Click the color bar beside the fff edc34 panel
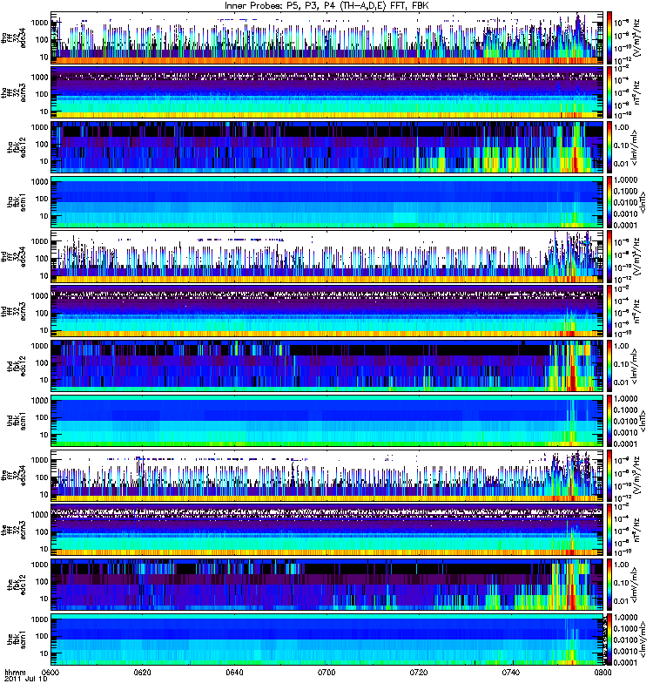The height and width of the screenshot is (697, 653). pyautogui.click(x=609, y=475)
